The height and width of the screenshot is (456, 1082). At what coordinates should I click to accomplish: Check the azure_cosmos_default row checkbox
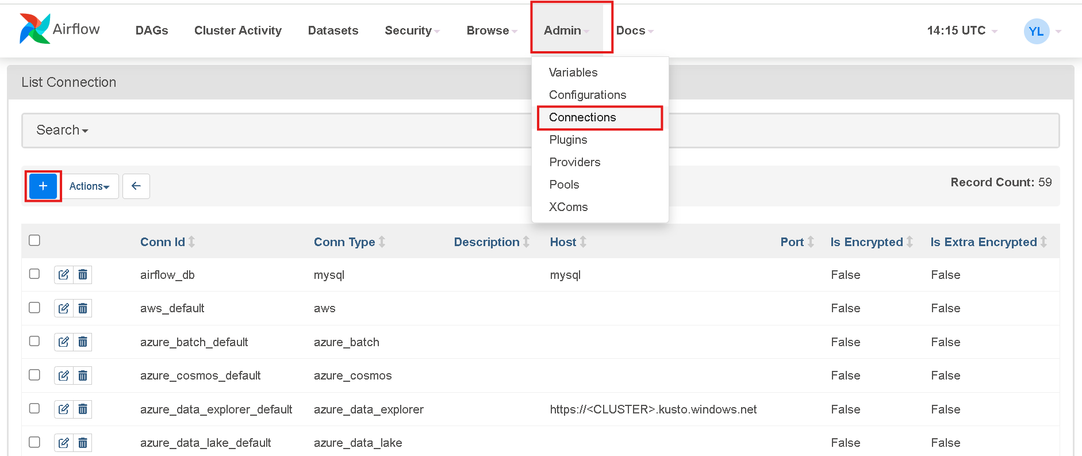pyautogui.click(x=34, y=375)
